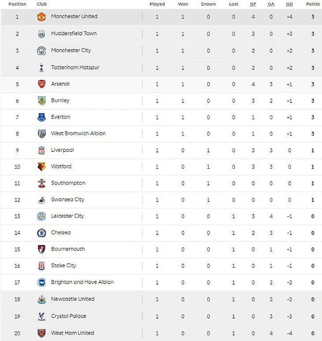Click the GA column header
Screen dimensions: 322x341
click(271, 4)
